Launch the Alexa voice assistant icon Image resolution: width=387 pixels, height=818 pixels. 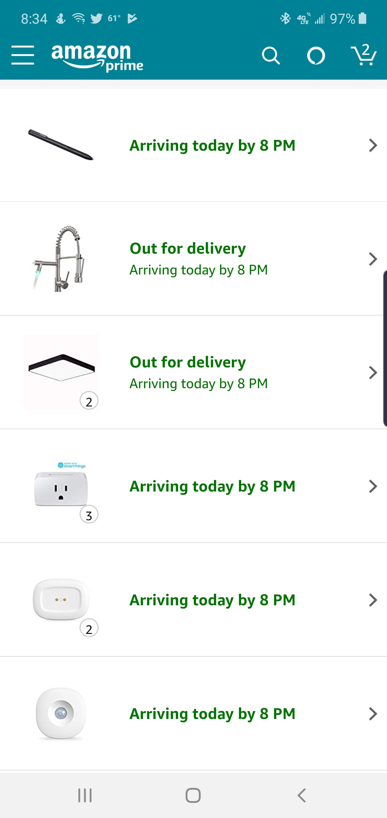click(x=316, y=56)
